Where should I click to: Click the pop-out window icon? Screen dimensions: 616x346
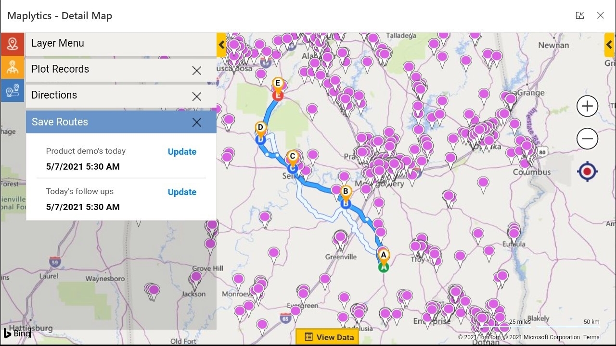(579, 15)
